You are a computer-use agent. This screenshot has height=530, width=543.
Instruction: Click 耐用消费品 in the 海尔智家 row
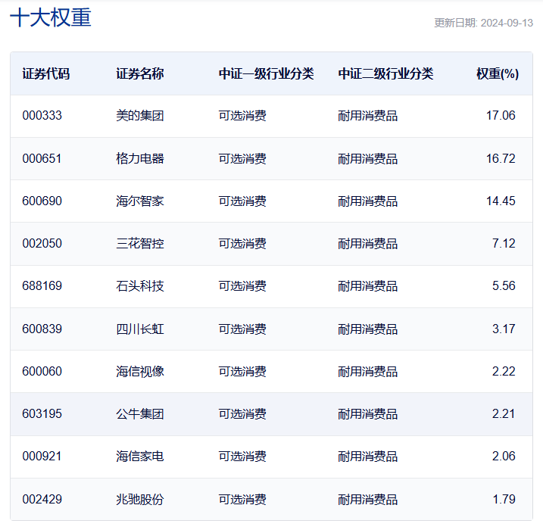[367, 201]
